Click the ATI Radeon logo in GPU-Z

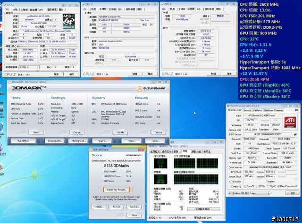click(290, 122)
